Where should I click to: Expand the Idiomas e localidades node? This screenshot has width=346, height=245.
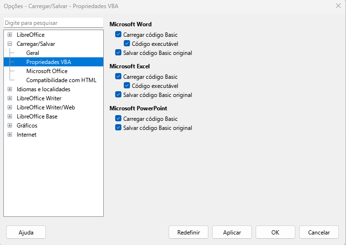coord(10,89)
